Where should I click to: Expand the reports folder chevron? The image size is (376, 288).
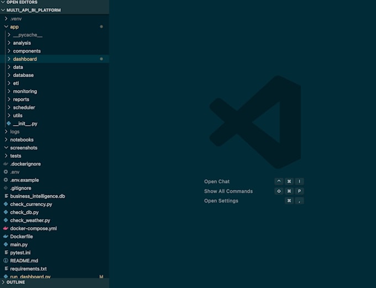[9, 99]
